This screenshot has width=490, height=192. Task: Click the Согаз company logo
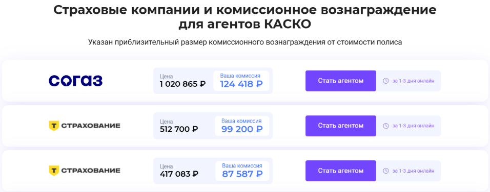click(76, 81)
